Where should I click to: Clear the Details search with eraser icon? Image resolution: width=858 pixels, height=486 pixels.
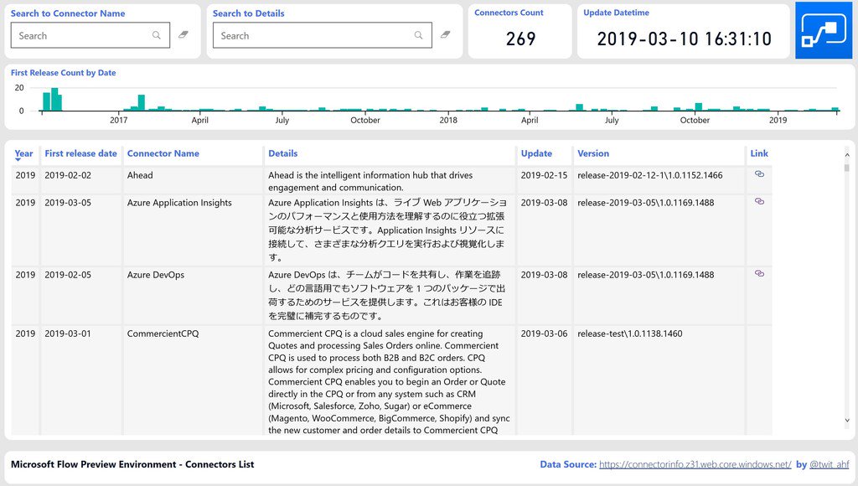(446, 34)
